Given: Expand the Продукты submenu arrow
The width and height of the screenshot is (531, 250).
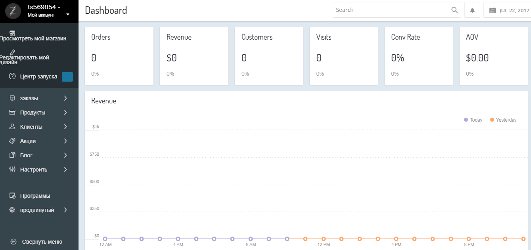Looking at the screenshot, I should pyautogui.click(x=65, y=113).
